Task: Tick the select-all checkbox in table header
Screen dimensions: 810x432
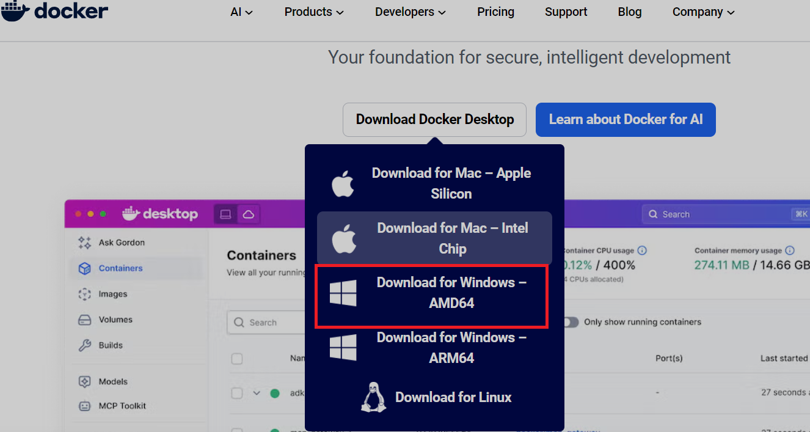Action: 237,359
